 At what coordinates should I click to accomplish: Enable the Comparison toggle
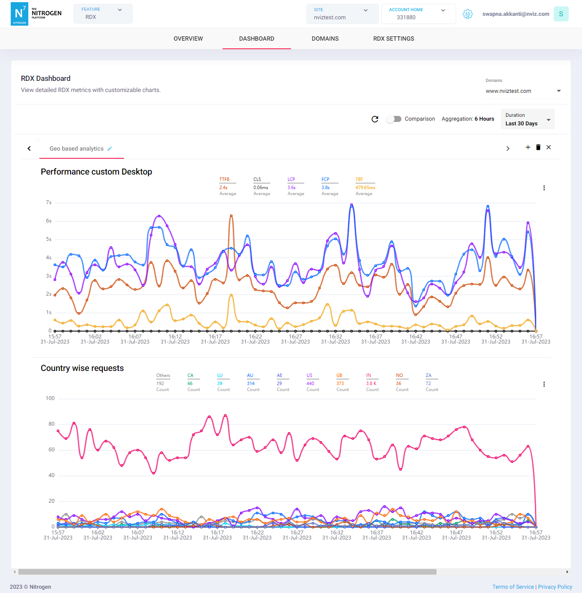click(x=394, y=119)
